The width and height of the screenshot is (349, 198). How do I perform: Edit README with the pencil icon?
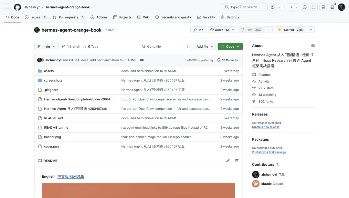(228, 161)
